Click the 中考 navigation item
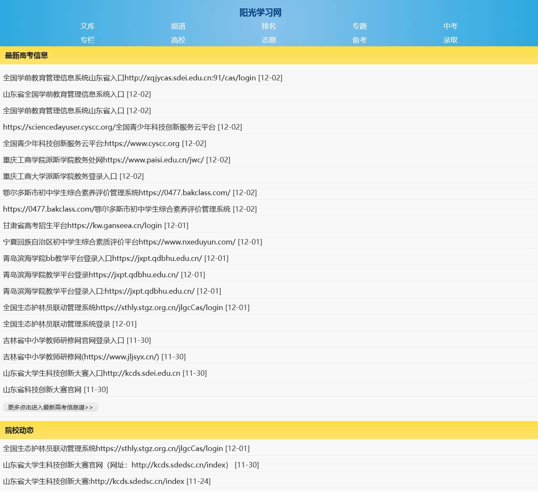Screen dimensions: 538x491 (451, 26)
